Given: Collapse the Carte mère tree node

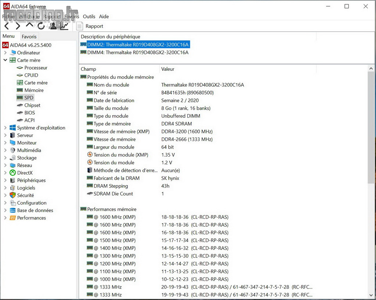Looking at the screenshot, I should pos(5,60).
